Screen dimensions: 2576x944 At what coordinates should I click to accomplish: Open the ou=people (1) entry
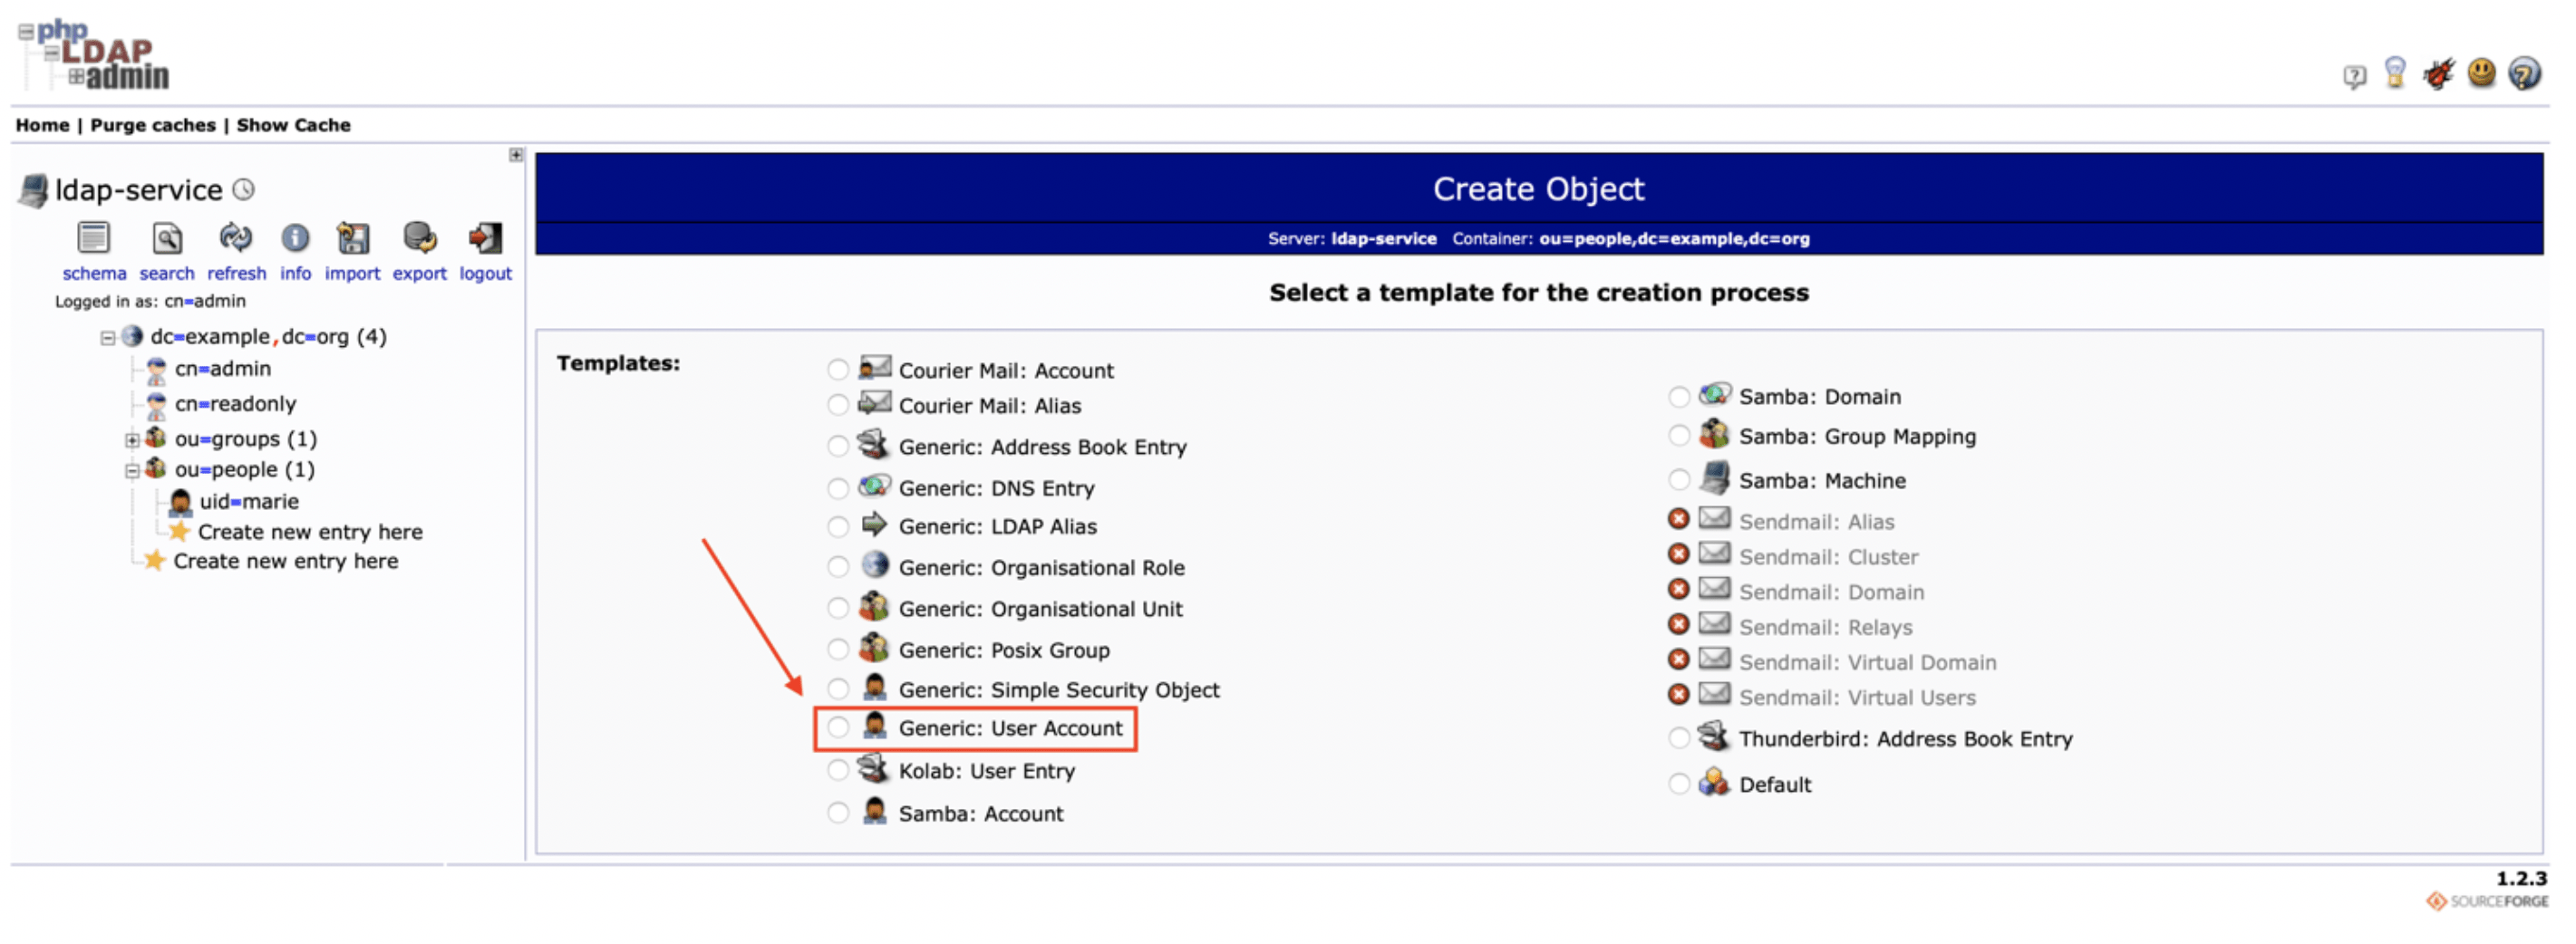pos(245,469)
